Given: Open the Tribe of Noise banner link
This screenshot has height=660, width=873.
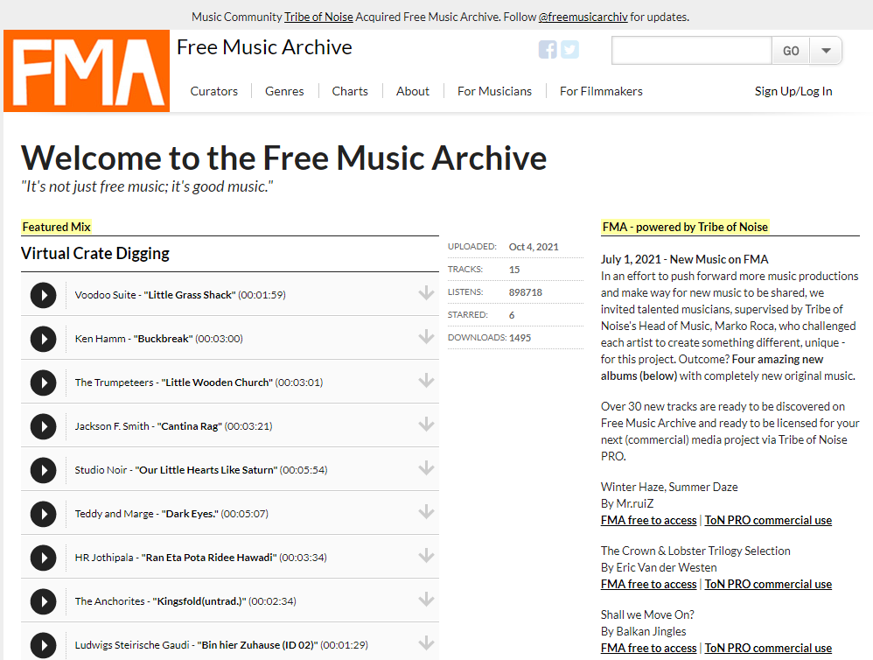Looking at the screenshot, I should tap(318, 18).
